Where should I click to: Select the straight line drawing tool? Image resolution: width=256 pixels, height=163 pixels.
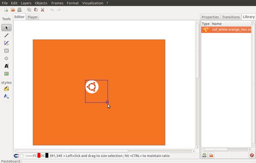pyautogui.click(x=6, y=35)
